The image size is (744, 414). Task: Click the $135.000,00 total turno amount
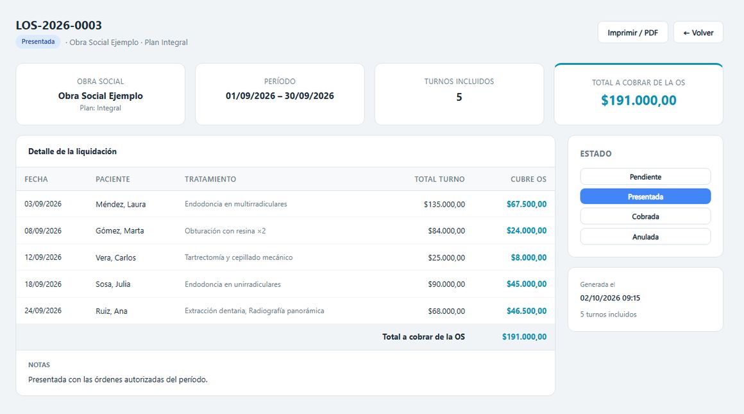coord(444,204)
